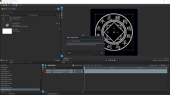Click Cancel in Make Composite Shot dialog
Image resolution: width=170 pixels, height=95 pixels.
(69, 53)
